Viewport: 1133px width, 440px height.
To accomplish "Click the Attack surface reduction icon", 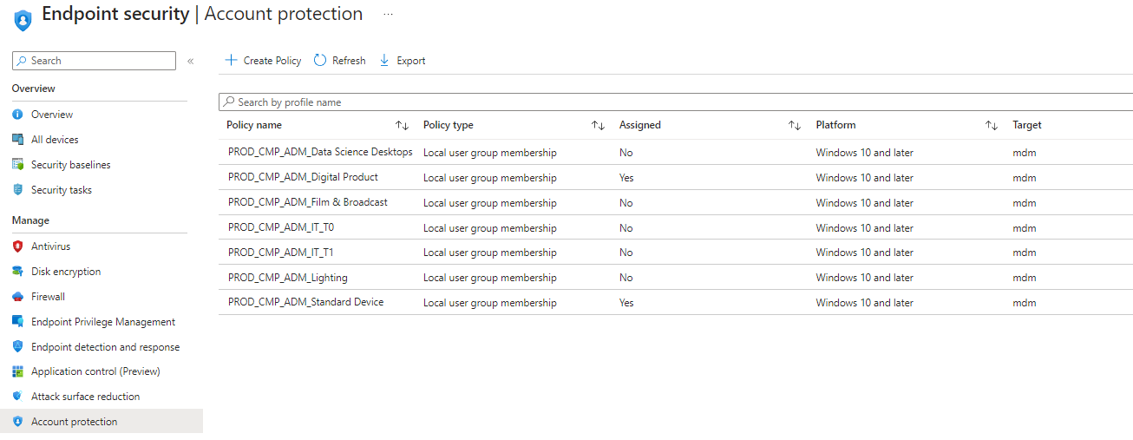I will pyautogui.click(x=17, y=397).
